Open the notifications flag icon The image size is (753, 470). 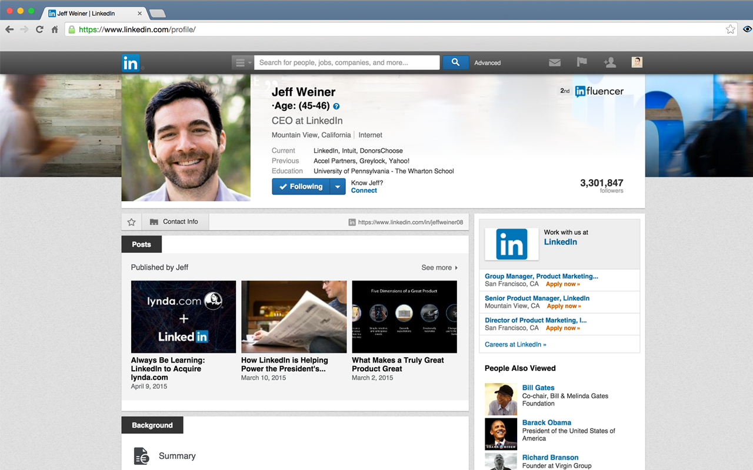coord(582,62)
